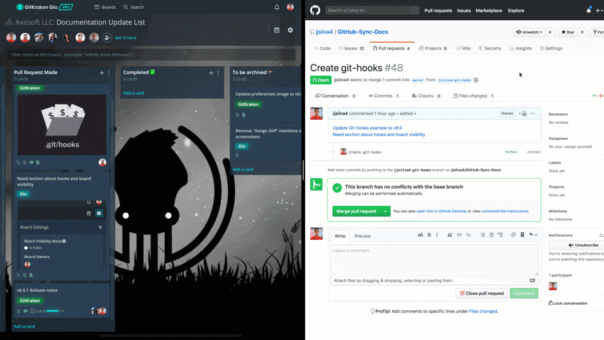Open Glo board settings gear icon

pos(291,30)
